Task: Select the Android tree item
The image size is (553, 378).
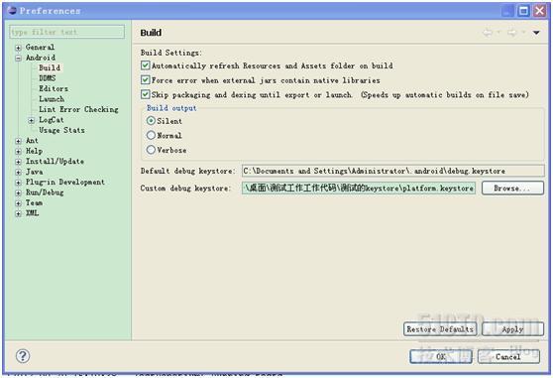Action: 41,58
